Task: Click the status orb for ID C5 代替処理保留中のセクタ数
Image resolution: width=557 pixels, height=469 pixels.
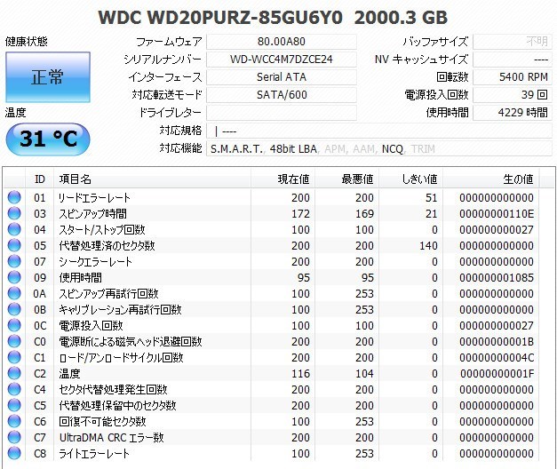Action: (x=14, y=405)
